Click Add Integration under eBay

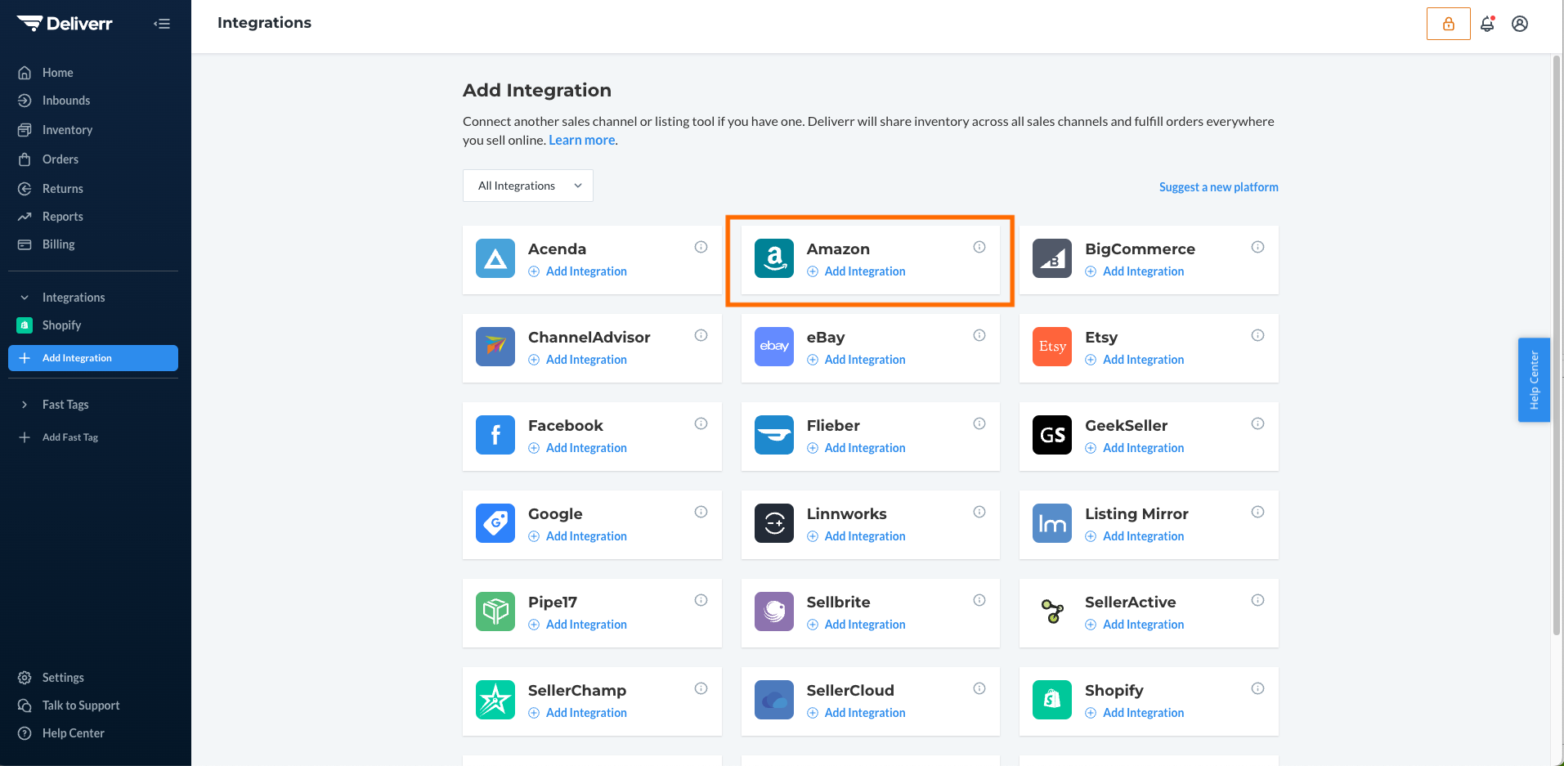[x=856, y=360]
